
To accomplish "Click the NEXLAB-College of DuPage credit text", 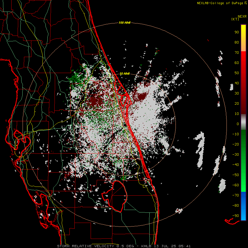I will [222, 3].
